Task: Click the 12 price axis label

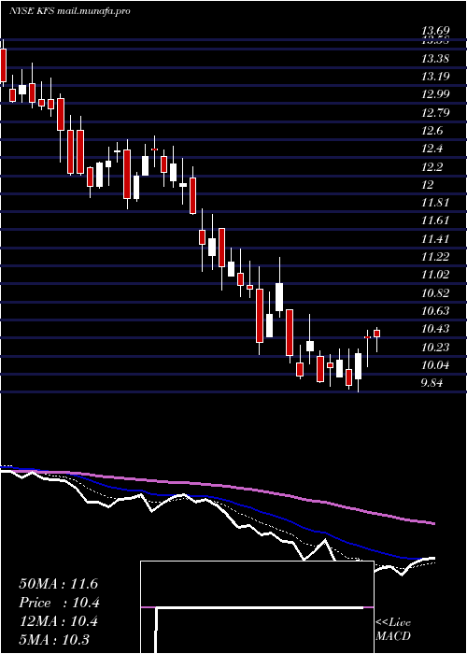Action: click(428, 185)
